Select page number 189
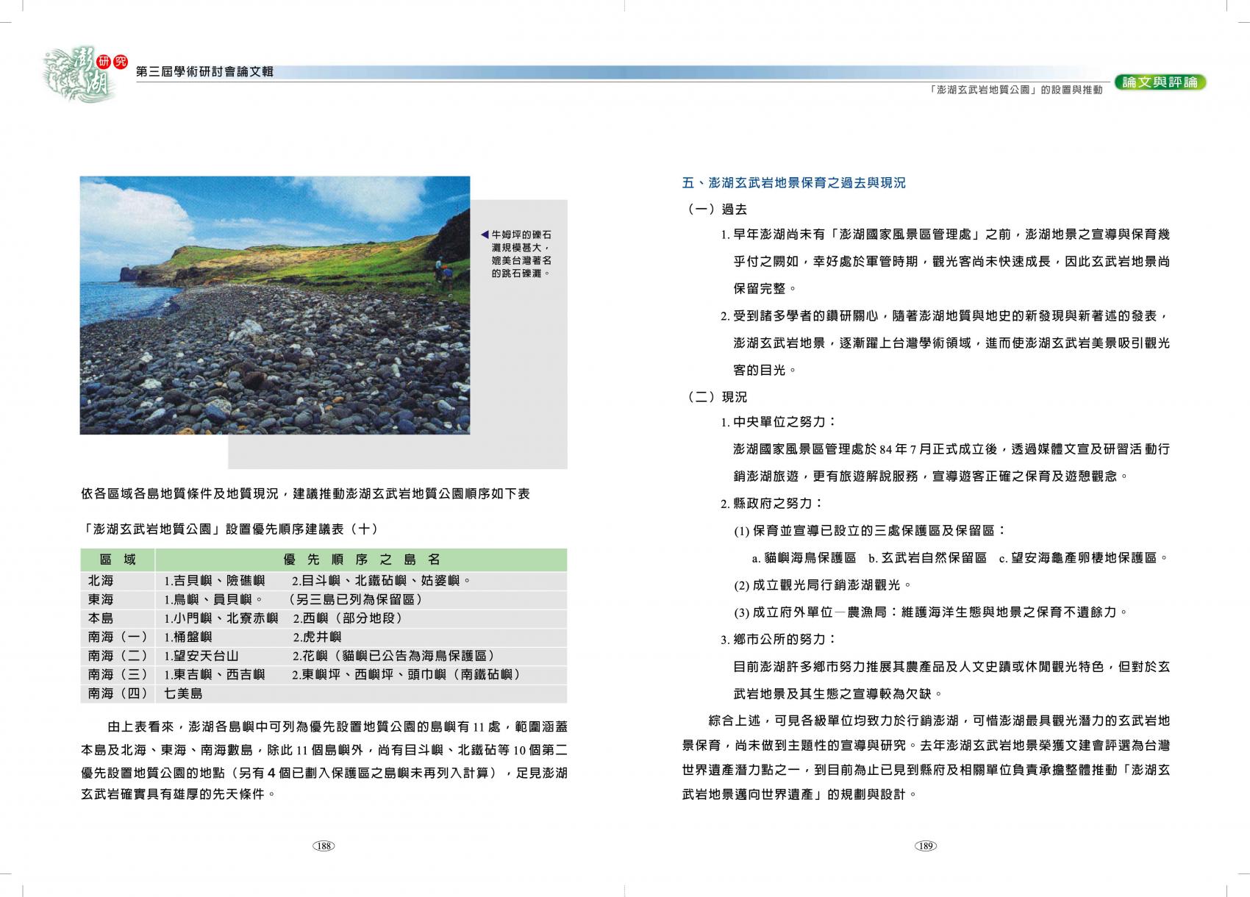This screenshot has width=1250, height=897. pos(925,846)
